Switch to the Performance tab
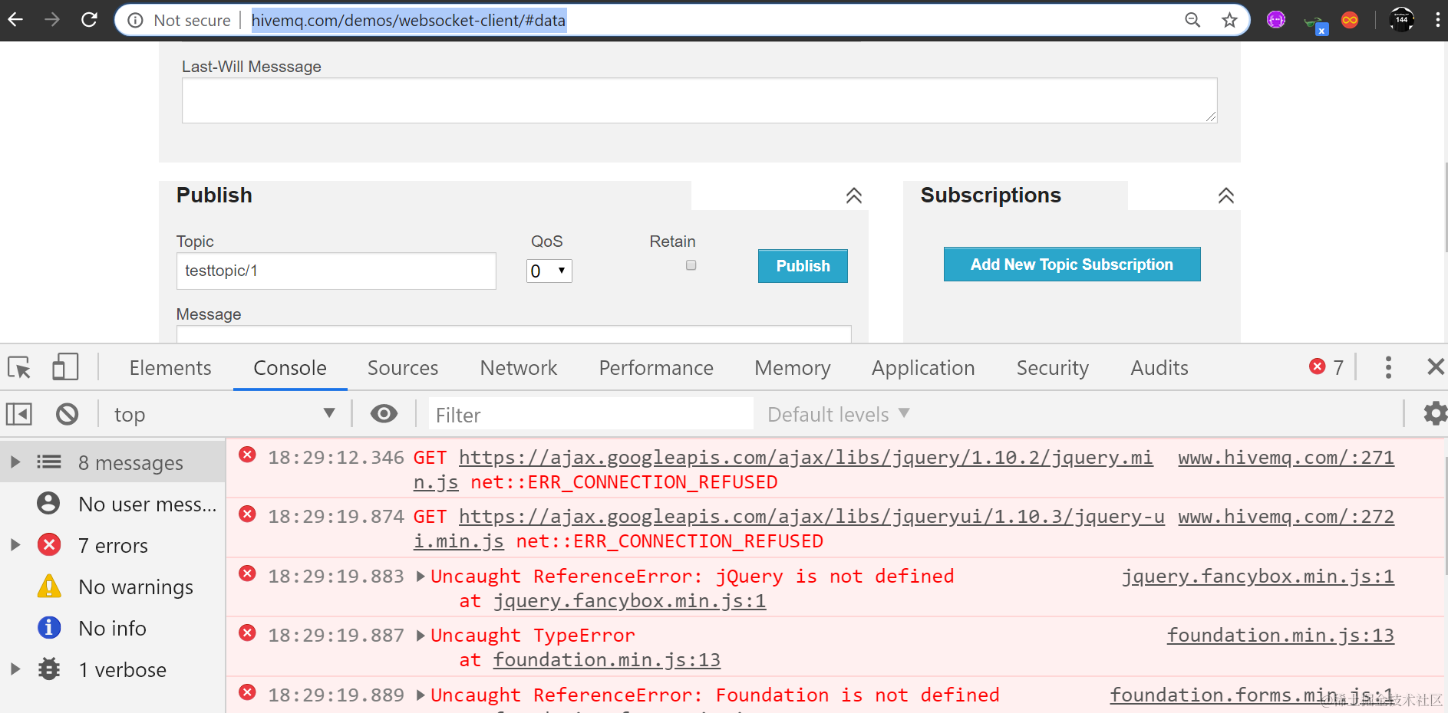 click(656, 368)
